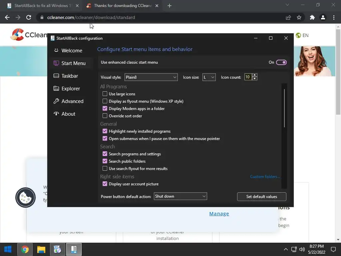The height and width of the screenshot is (256, 341).
Task: Click the Set default values button
Action: 262,197
